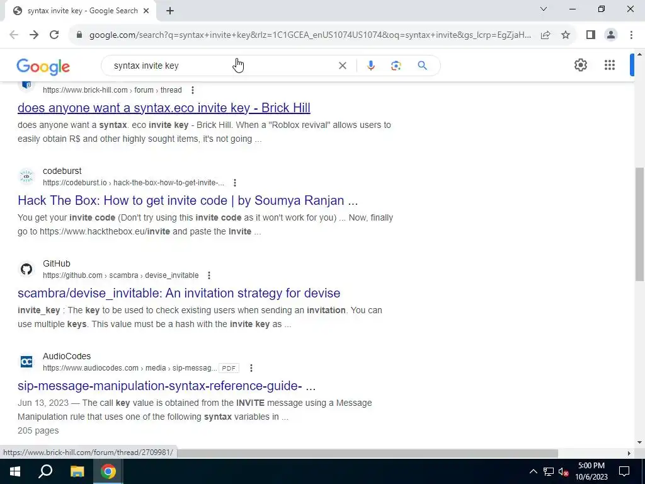This screenshot has width=645, height=484.
Task: Click the codeburst site name
Action: [x=62, y=171]
